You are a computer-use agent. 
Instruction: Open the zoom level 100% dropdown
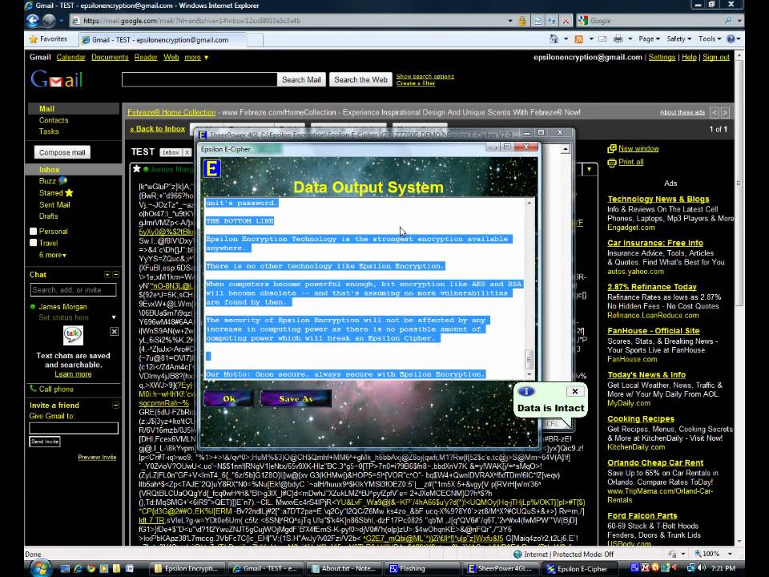pos(731,554)
